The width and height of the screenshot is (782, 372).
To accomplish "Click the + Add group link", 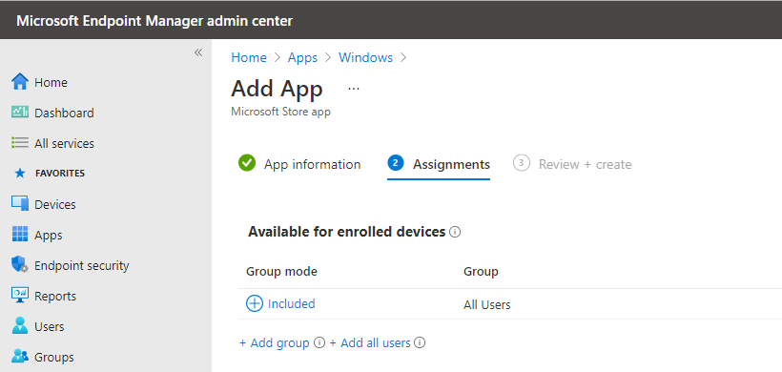I will coord(275,343).
